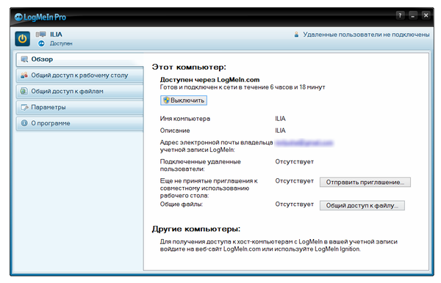This screenshot has width=441, height=283.
Task: Open Общий доступ к файлам section
Action: [x=80, y=92]
